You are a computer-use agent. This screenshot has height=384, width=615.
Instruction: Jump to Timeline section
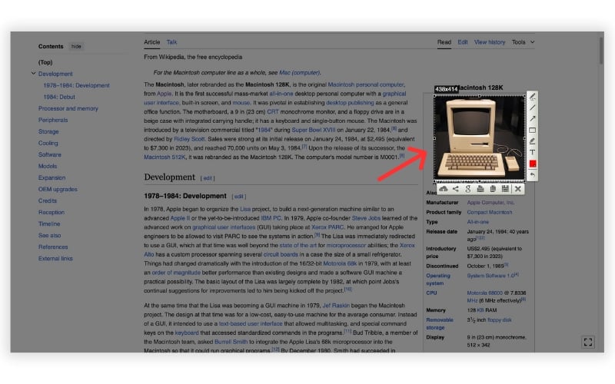49,223
